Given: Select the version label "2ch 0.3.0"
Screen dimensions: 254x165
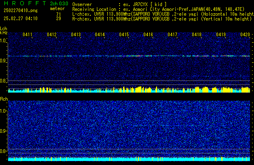Looking at the screenshot, I should coord(59,4).
